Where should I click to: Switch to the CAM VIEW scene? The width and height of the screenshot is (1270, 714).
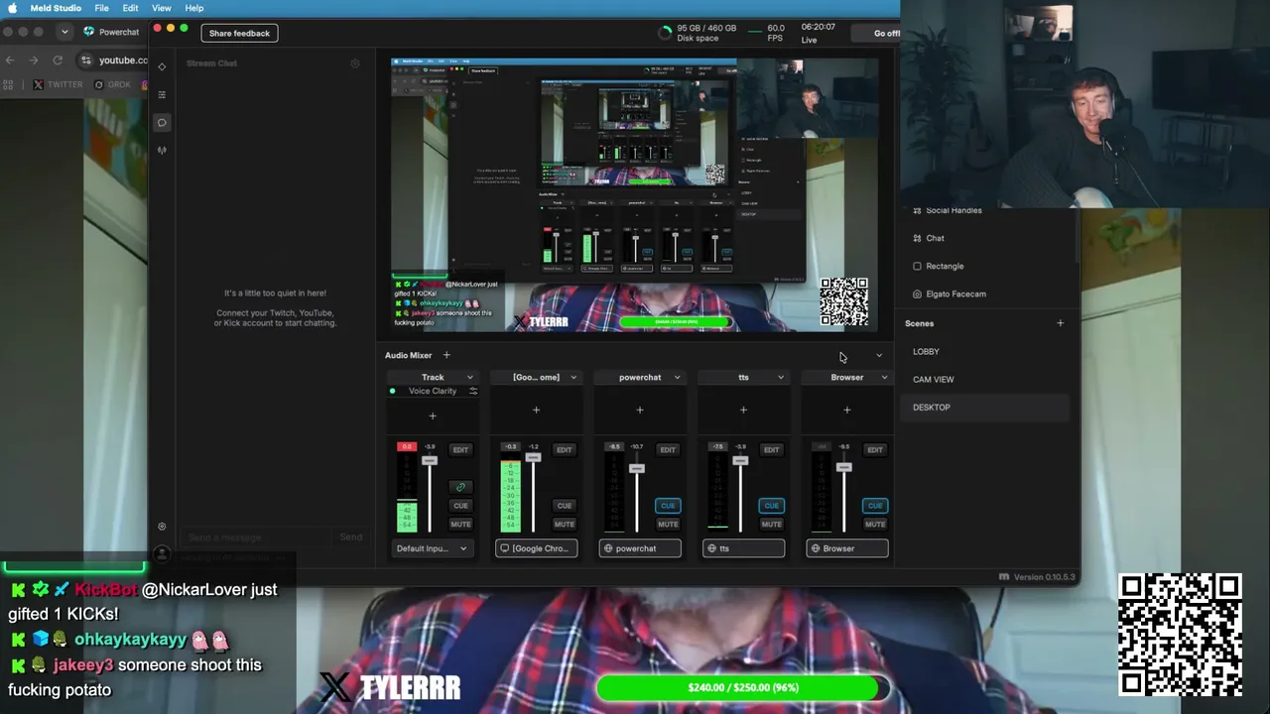tap(984, 379)
